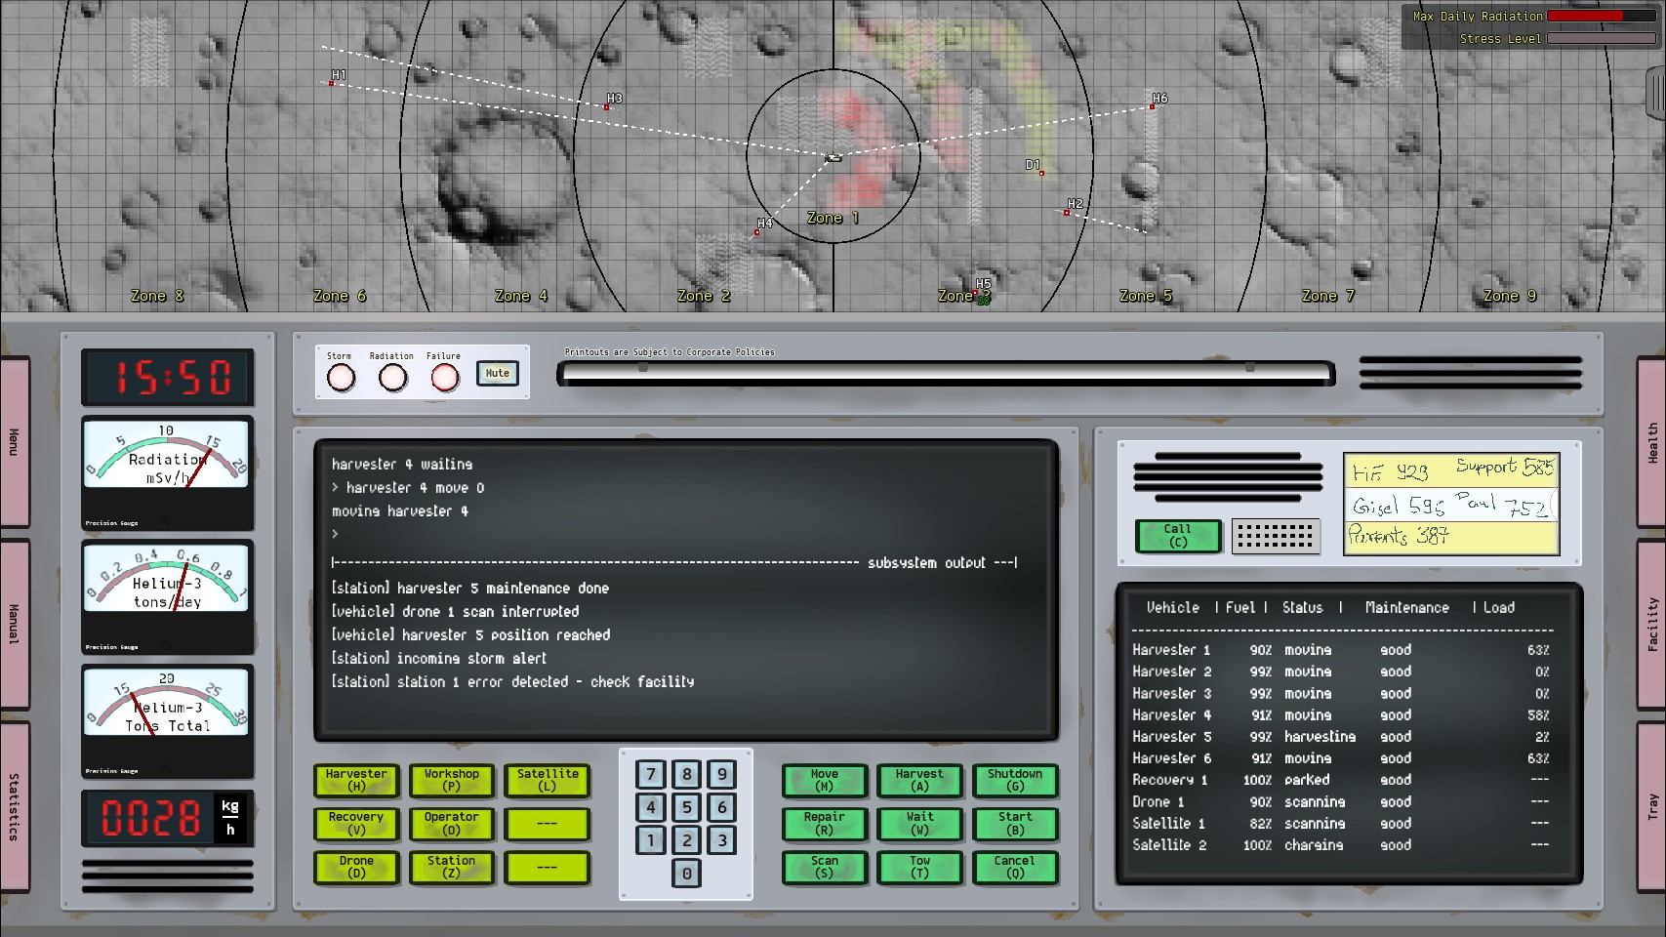Screen dimensions: 1666x937
Task: Click the Cancel (Q) action button
Action: (x=1015, y=867)
